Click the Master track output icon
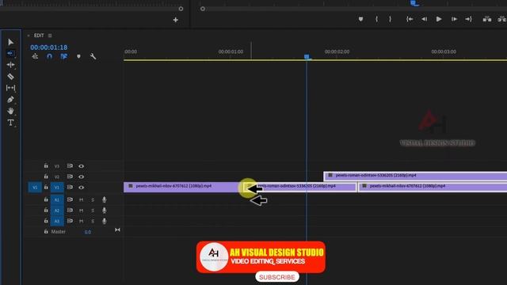507x285 pixels. click(117, 230)
